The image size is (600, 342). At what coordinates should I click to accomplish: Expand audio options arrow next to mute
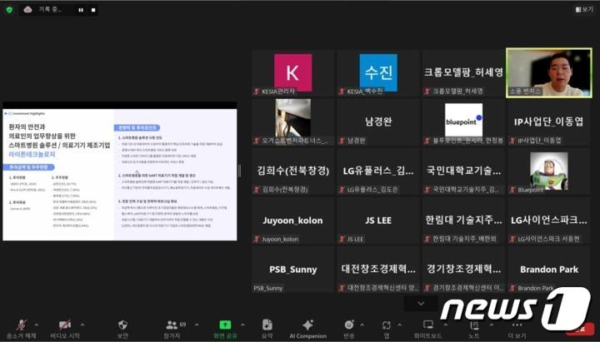tap(37, 325)
